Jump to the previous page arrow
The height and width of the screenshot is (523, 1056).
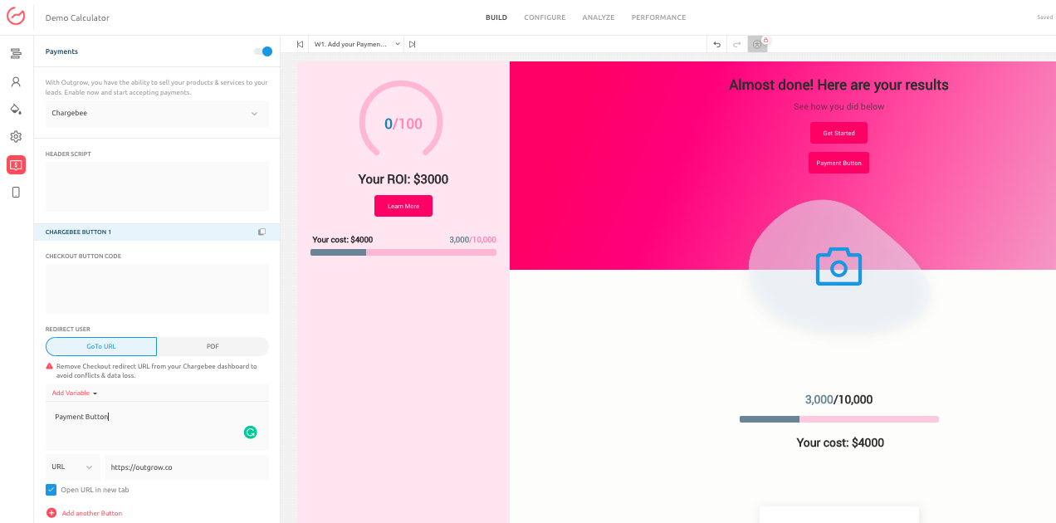[x=300, y=44]
